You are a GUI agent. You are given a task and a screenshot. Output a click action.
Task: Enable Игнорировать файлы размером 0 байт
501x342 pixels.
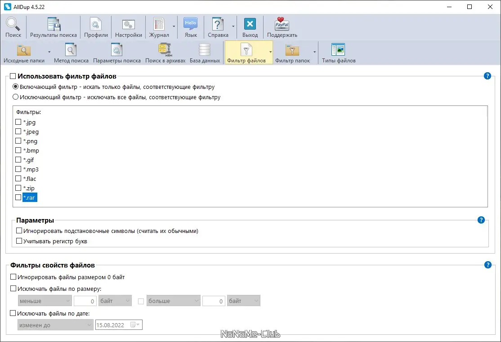pyautogui.click(x=13, y=277)
